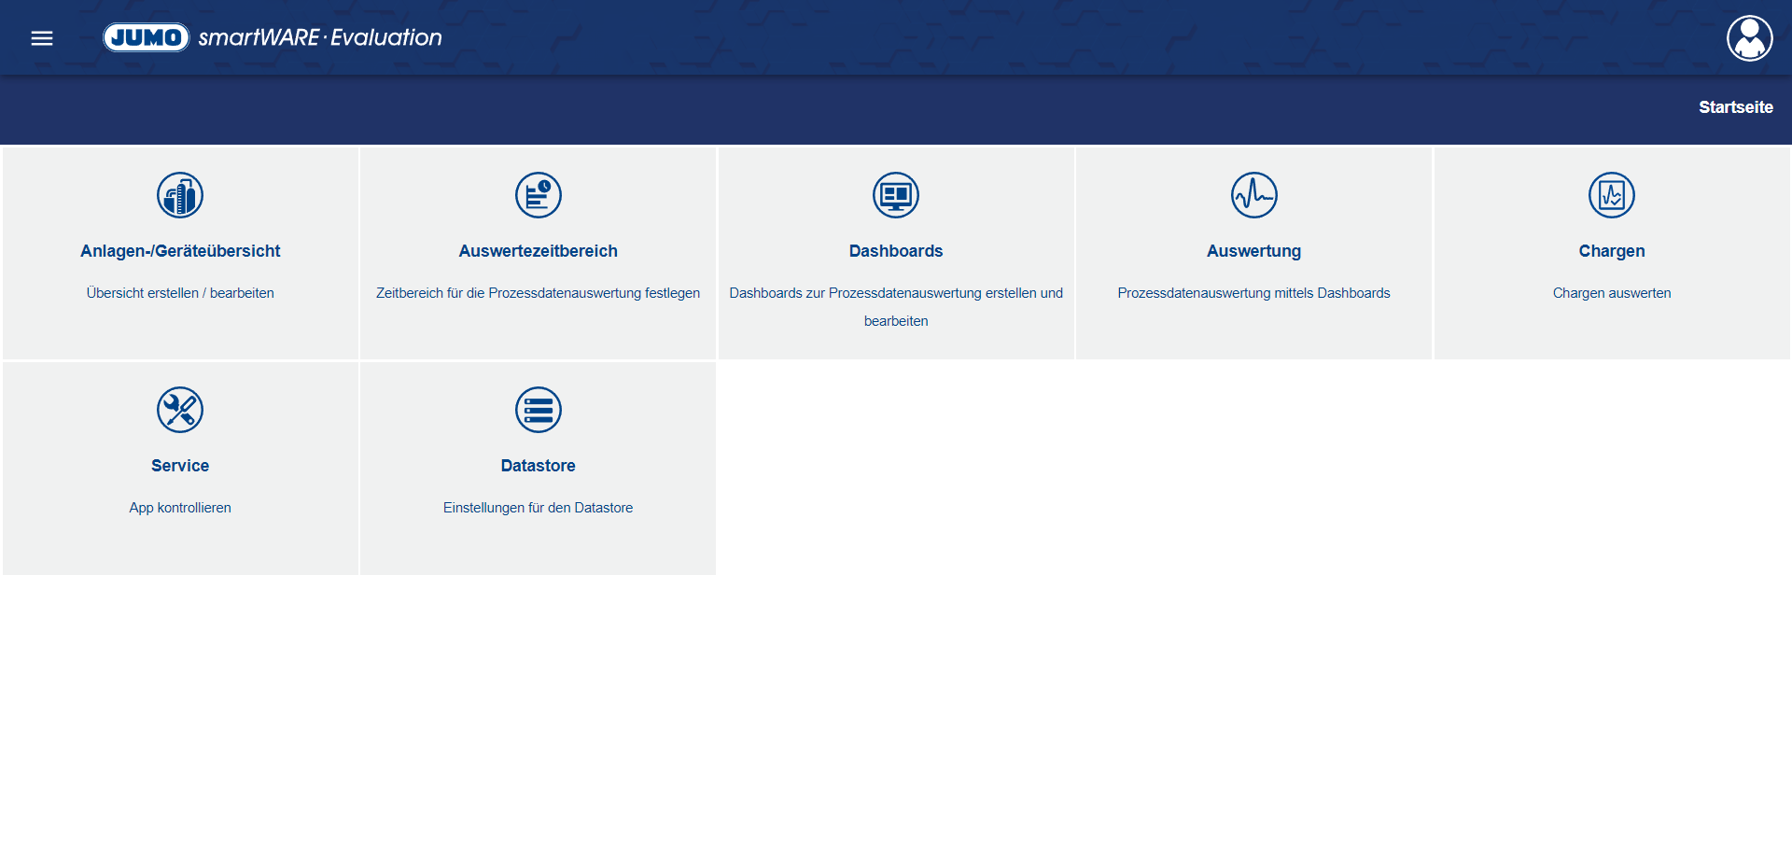
Task: Click the Auswertezeitbereich clock chart icon
Action: 539,195
